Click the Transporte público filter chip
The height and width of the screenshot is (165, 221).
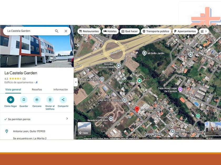point(156,31)
